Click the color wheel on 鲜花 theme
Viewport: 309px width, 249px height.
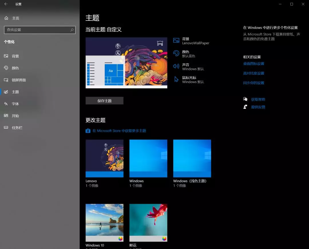[164, 239]
